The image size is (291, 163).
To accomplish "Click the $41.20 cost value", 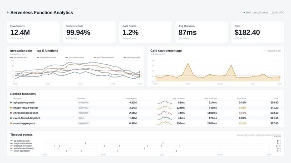I will (x=274, y=108).
